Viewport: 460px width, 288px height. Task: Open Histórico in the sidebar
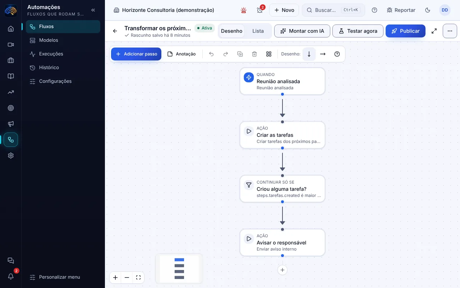click(63, 68)
